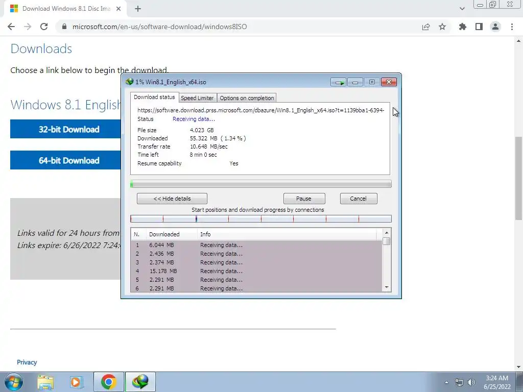Viewport: 523px width, 392px height.
Task: Click the 4.023 GB file size value
Action: (x=202, y=130)
